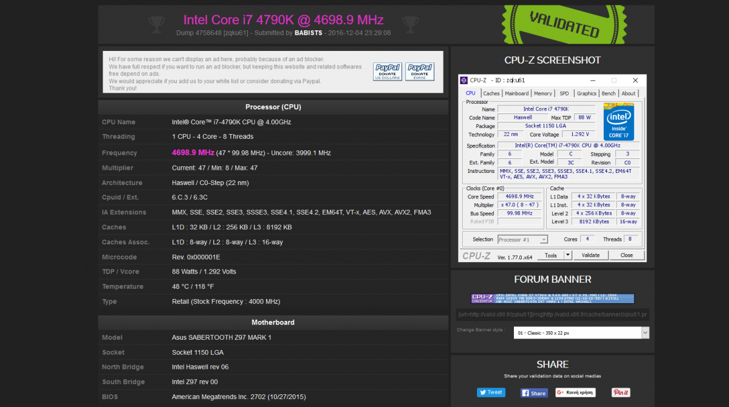Image resolution: width=729 pixels, height=407 pixels.
Task: Click the 4698.9 MHz frequency value
Action: coord(193,152)
